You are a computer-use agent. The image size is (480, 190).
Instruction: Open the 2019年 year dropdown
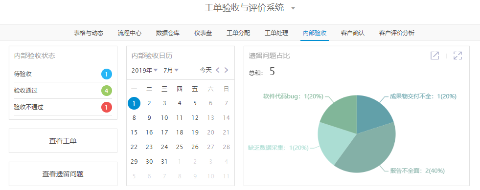click(144, 71)
